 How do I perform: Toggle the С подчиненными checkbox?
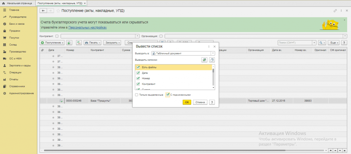pyautogui.click(x=168, y=95)
